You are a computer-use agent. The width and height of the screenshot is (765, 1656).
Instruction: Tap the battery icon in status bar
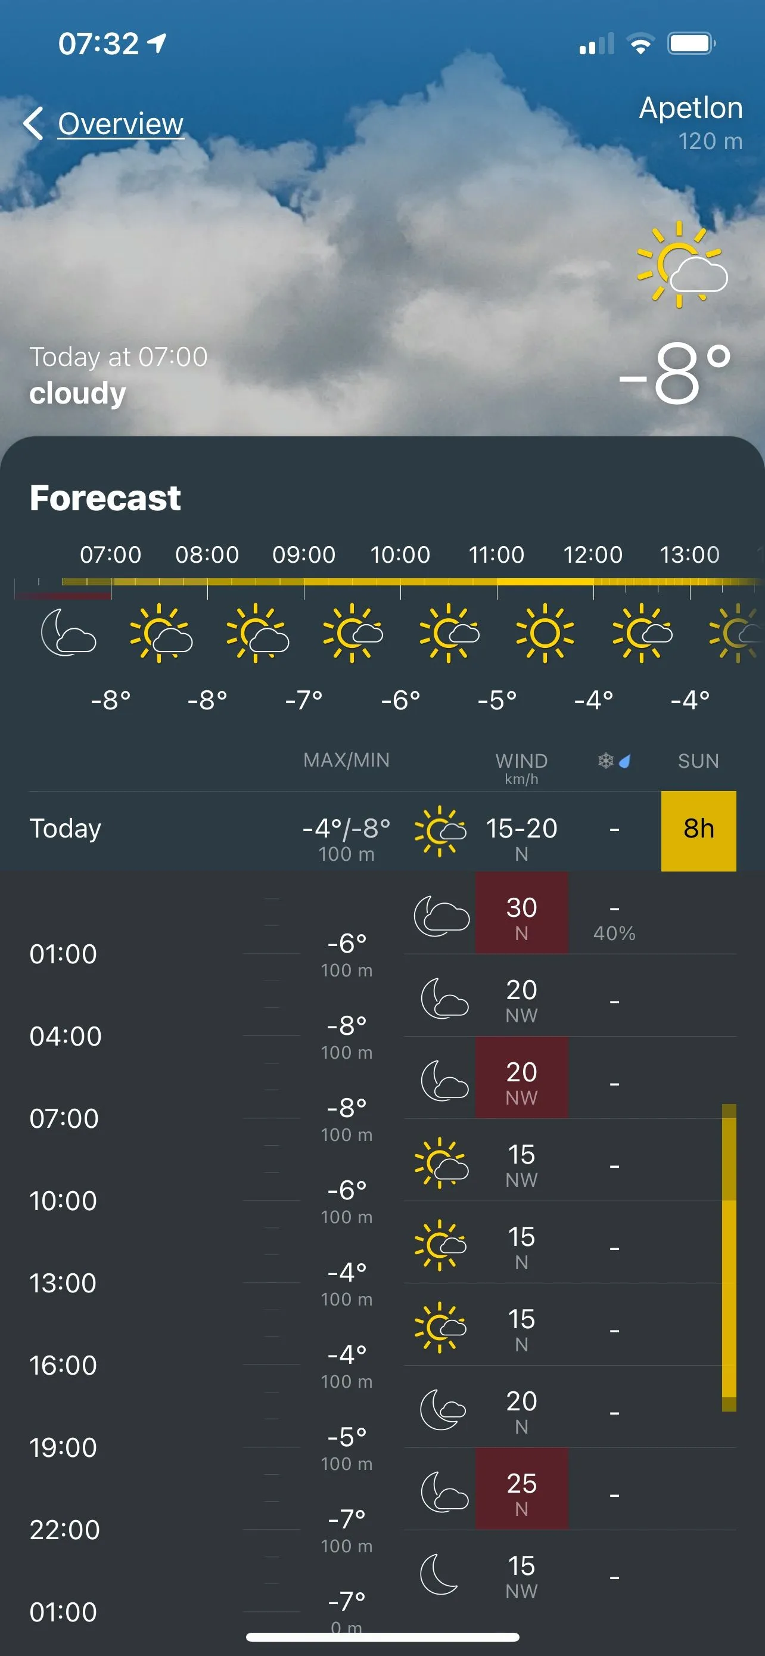click(691, 44)
